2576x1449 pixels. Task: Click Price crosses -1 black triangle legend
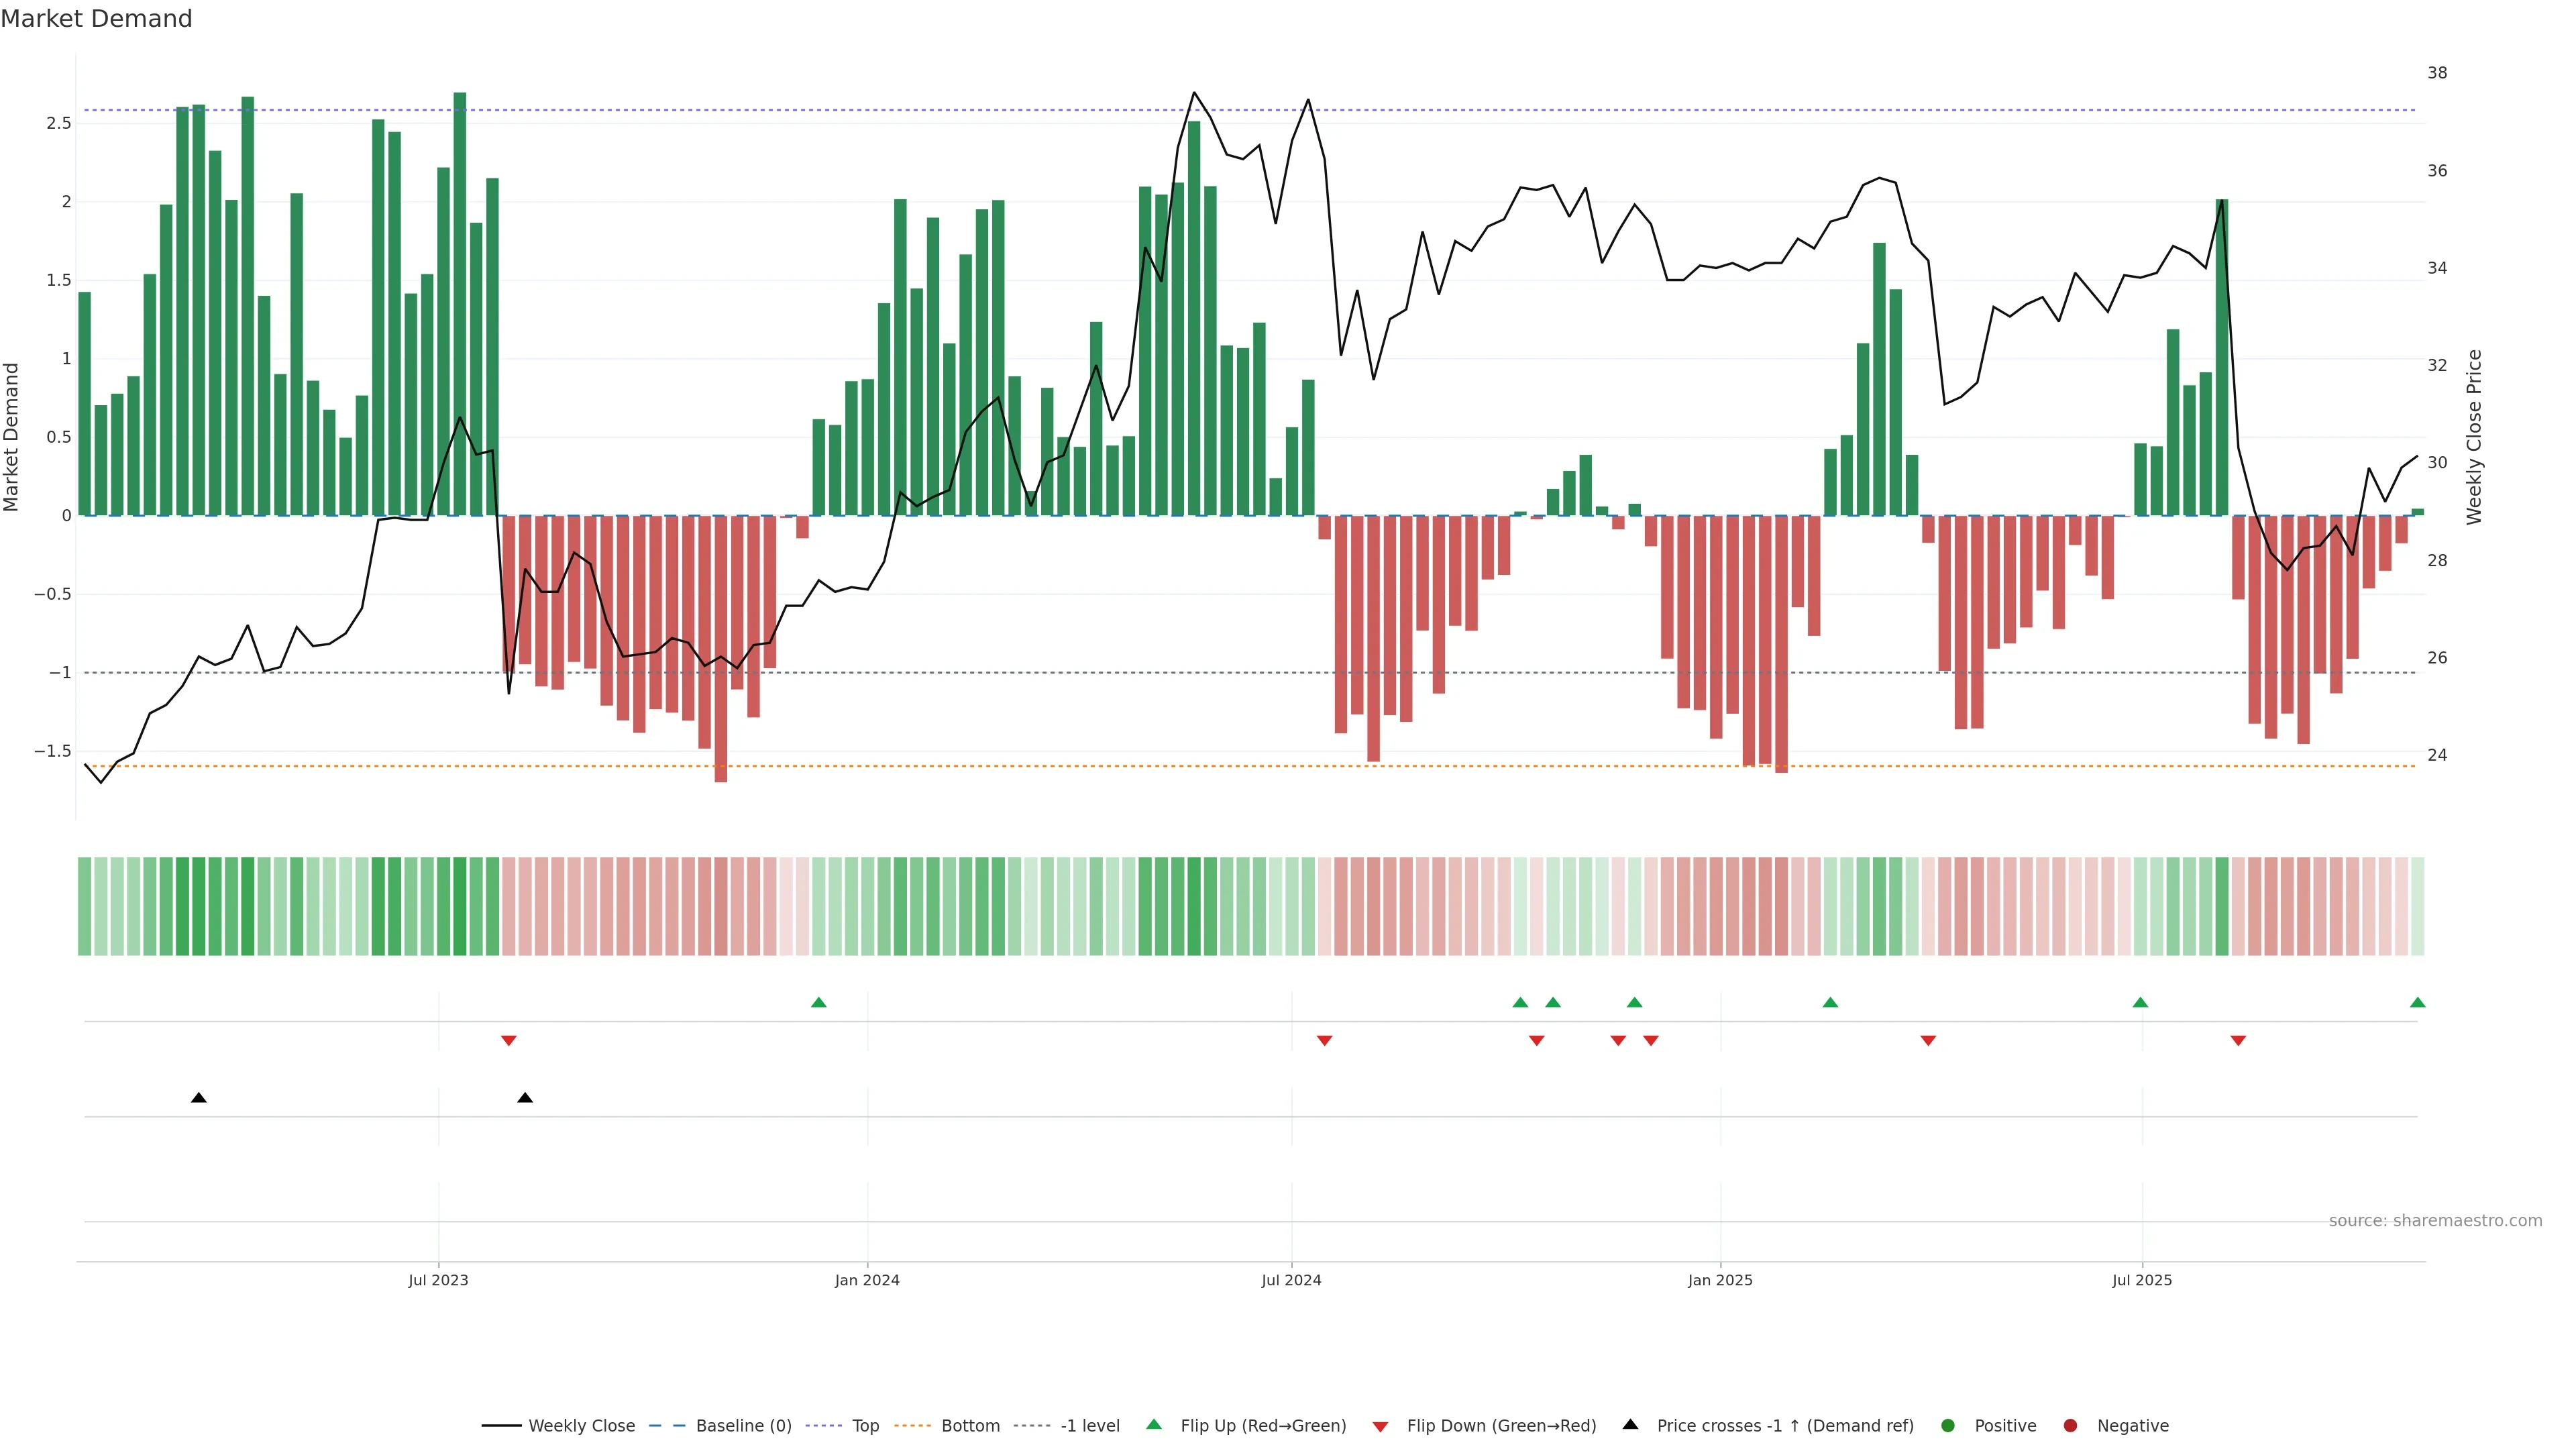click(x=1631, y=1425)
